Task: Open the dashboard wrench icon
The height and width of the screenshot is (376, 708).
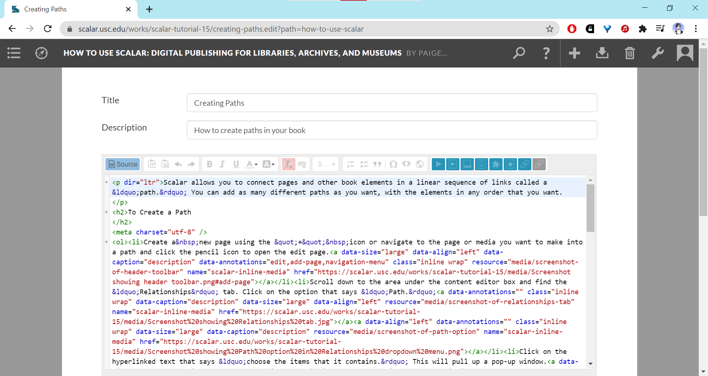Action: 657,53
